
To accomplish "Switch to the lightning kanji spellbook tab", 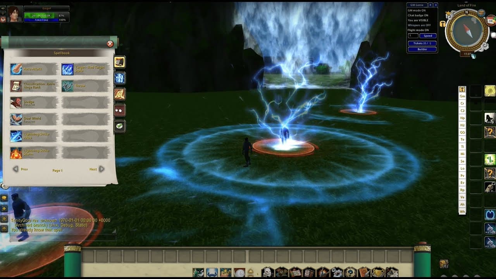I will coord(120,78).
